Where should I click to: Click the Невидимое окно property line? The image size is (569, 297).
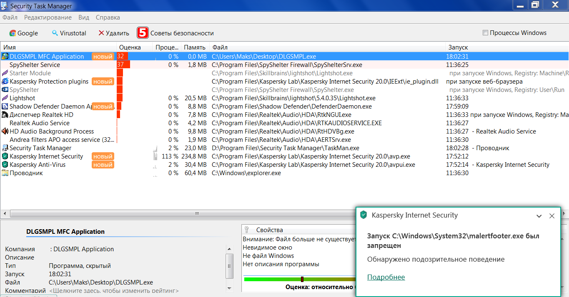(x=268, y=247)
